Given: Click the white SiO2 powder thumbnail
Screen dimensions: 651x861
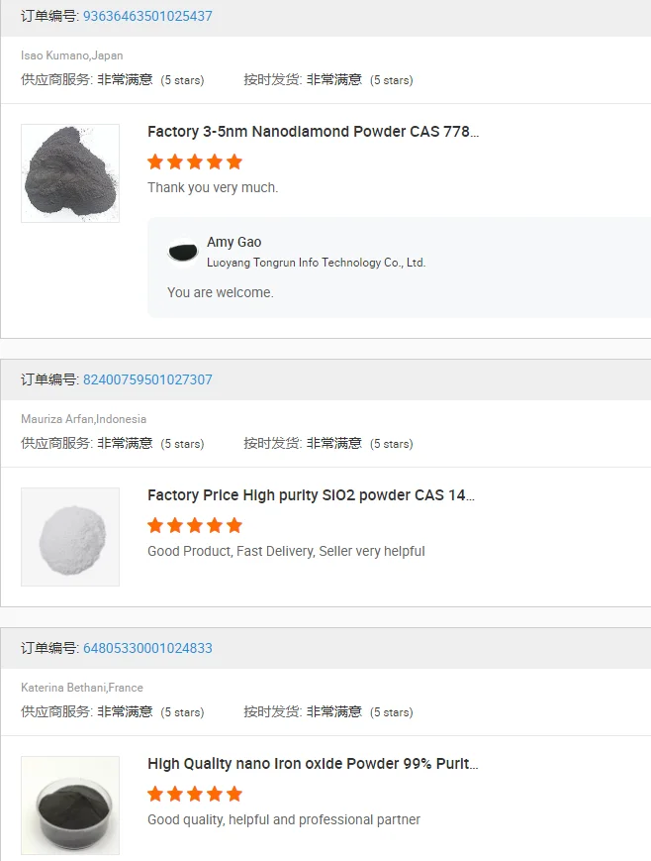Looking at the screenshot, I should tap(70, 537).
